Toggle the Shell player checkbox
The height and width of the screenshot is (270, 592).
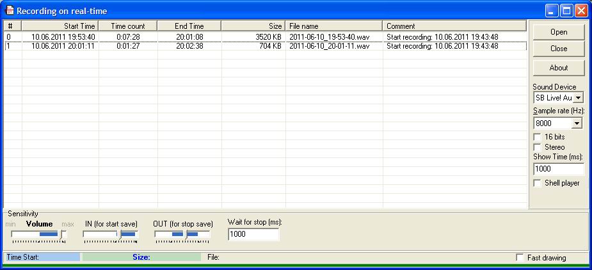537,183
